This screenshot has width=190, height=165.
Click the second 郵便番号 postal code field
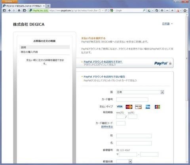[149, 154]
